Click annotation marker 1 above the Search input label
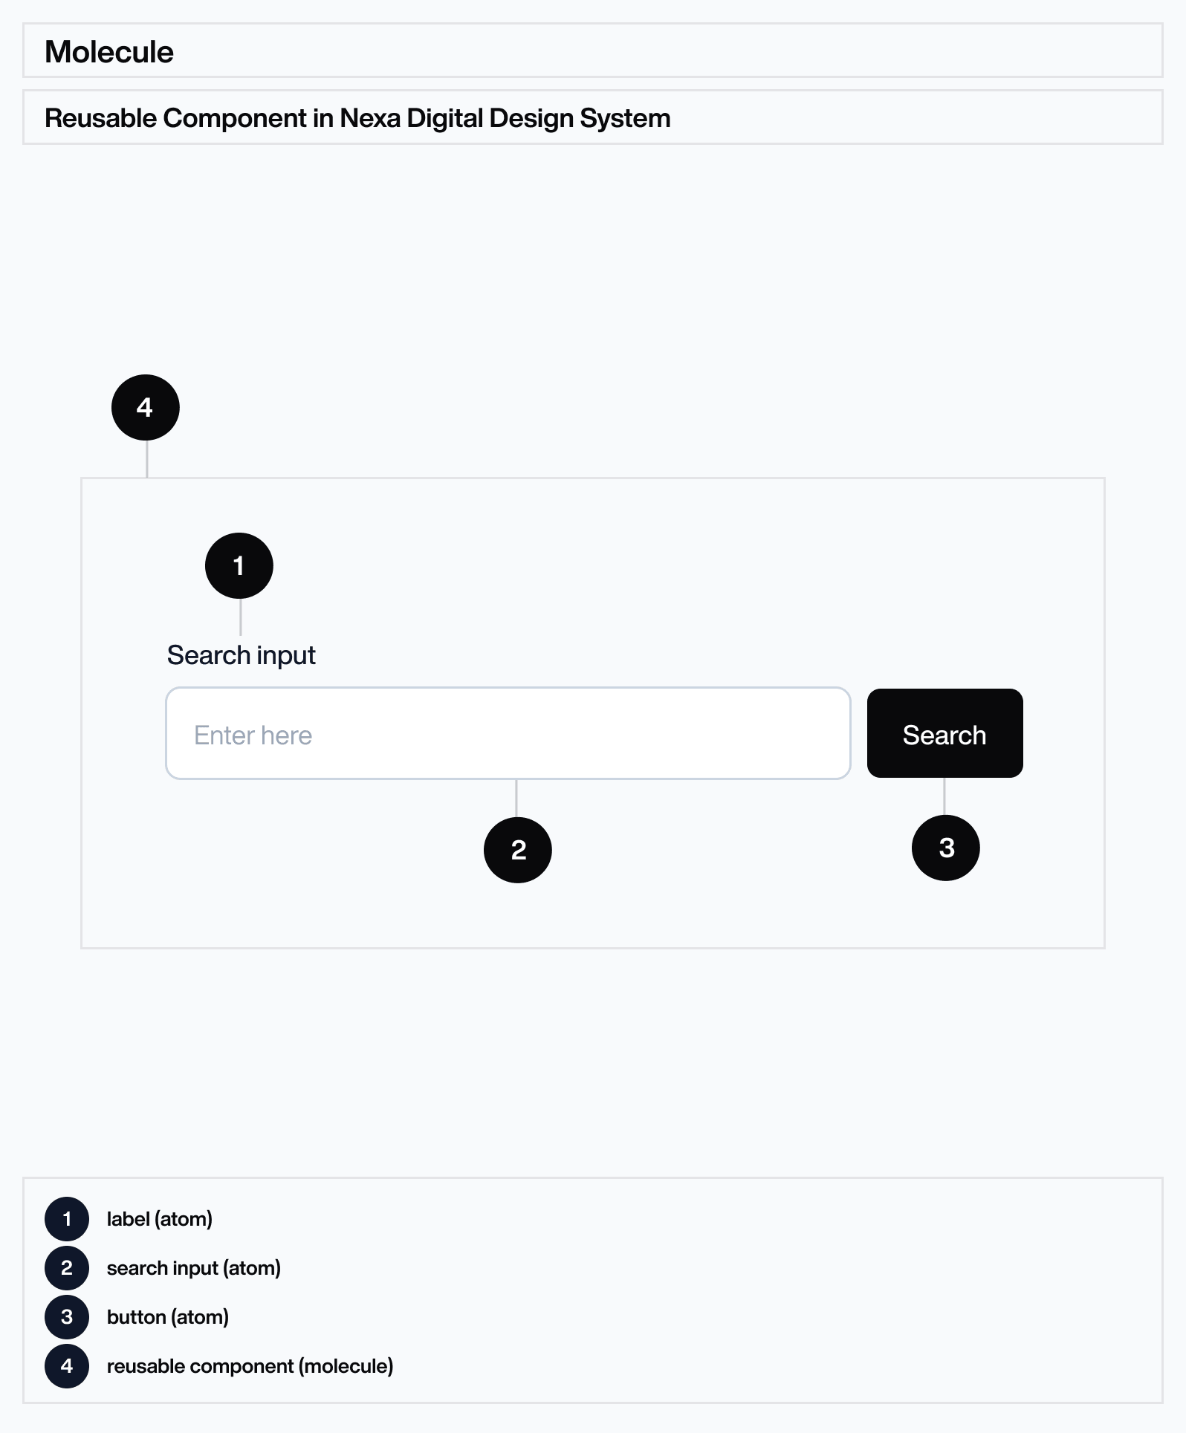The image size is (1186, 1433). click(x=239, y=565)
